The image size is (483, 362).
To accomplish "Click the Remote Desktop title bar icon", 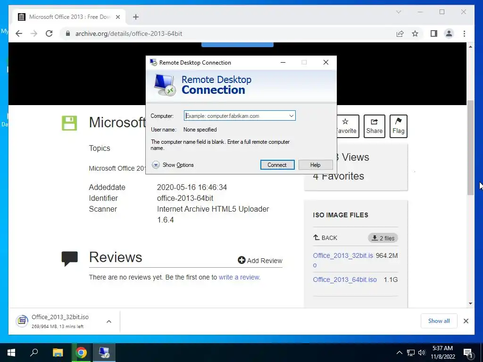I will pos(153,63).
